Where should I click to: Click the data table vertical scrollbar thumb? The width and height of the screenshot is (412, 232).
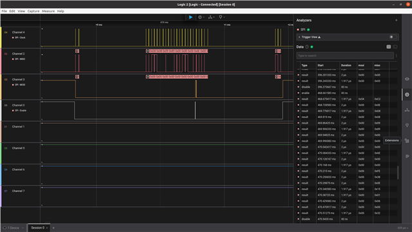click(x=398, y=172)
